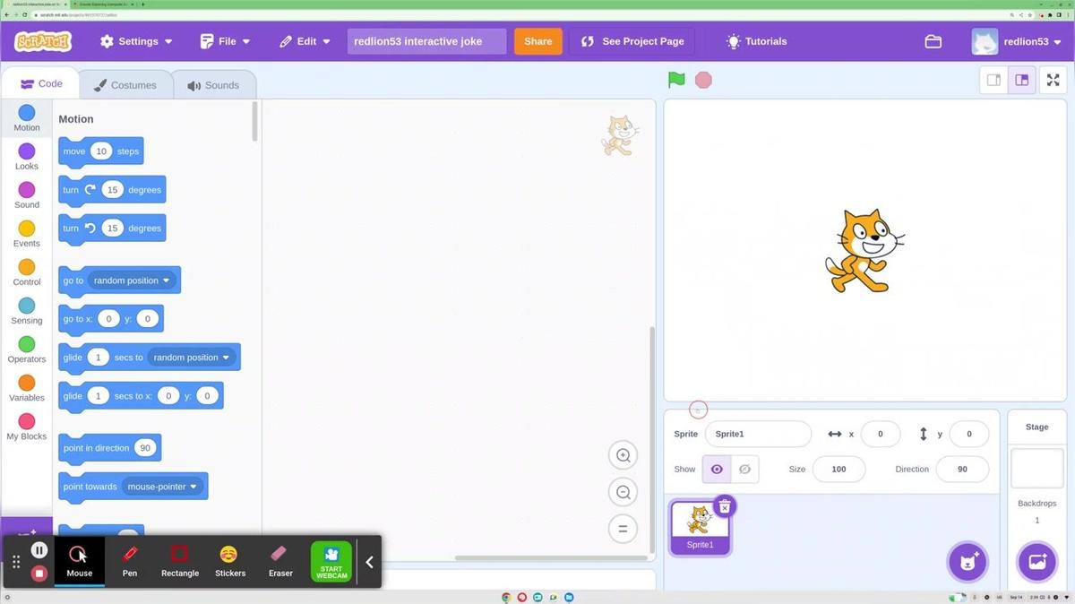This screenshot has width=1075, height=604.
Task: Switch to the Sounds tab
Action: click(213, 85)
